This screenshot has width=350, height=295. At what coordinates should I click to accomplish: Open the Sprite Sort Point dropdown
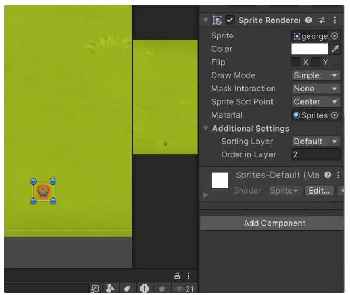click(x=316, y=102)
